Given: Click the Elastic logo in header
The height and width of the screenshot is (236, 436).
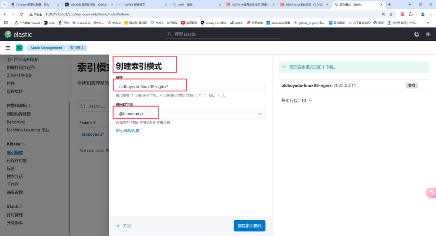Looking at the screenshot, I should tap(18, 34).
